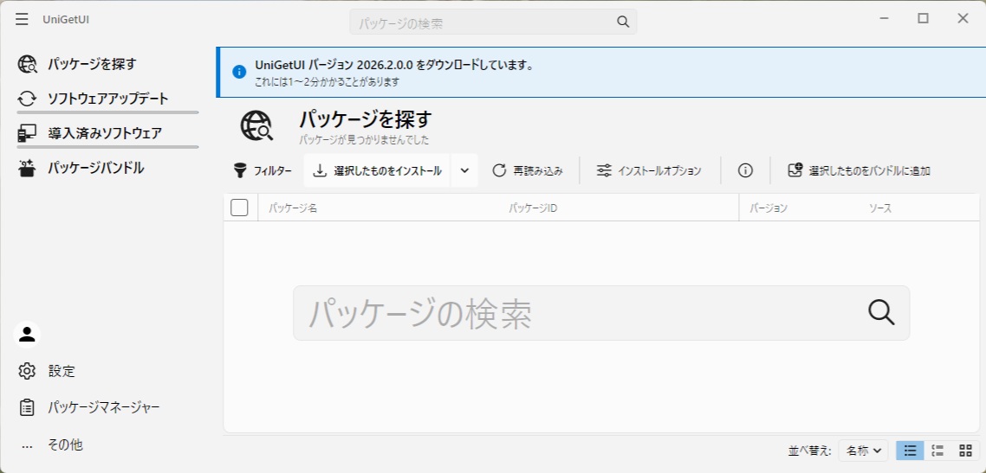Open 導入済みソフトウェア in the sidebar
This screenshot has width=986, height=473.
(107, 133)
